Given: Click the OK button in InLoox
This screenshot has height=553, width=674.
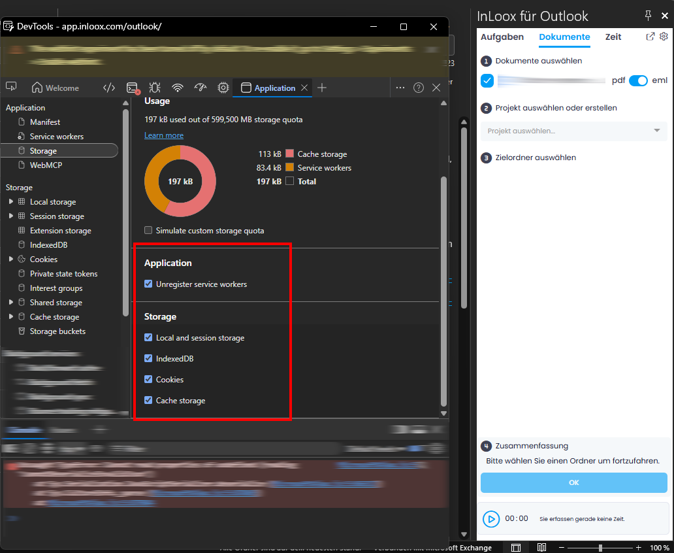Looking at the screenshot, I should (574, 482).
